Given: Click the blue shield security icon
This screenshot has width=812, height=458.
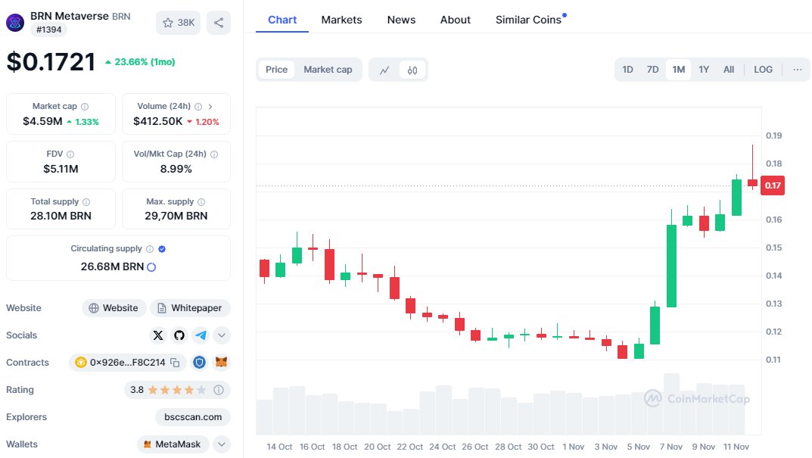Looking at the screenshot, I should [x=199, y=363].
